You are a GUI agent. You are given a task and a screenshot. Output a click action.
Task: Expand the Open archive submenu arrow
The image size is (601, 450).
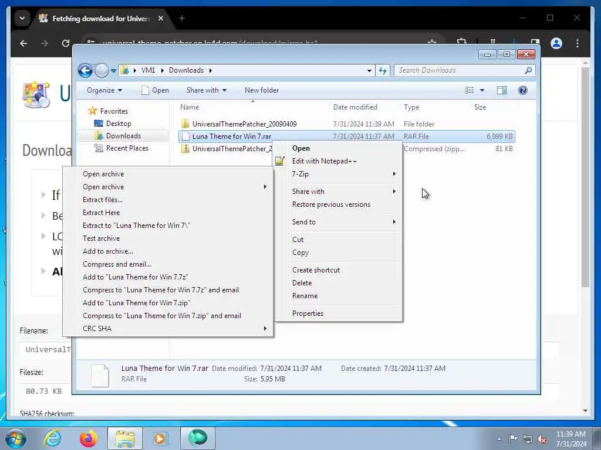click(x=265, y=187)
